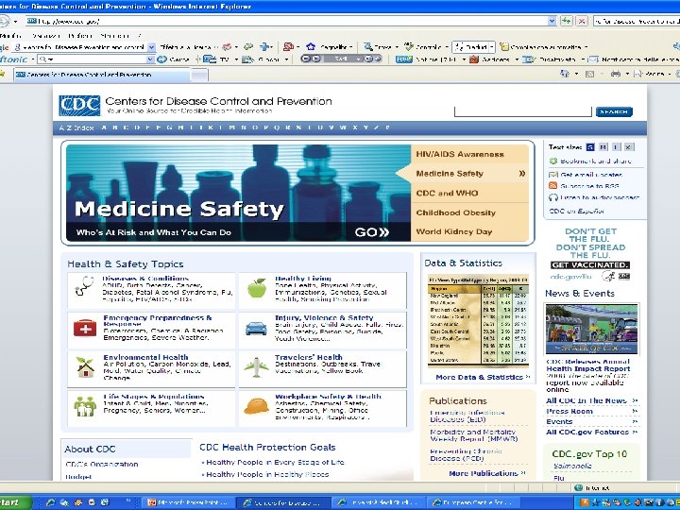Select the Childhood Obesity feature tab
680x510 pixels.
tap(469, 212)
